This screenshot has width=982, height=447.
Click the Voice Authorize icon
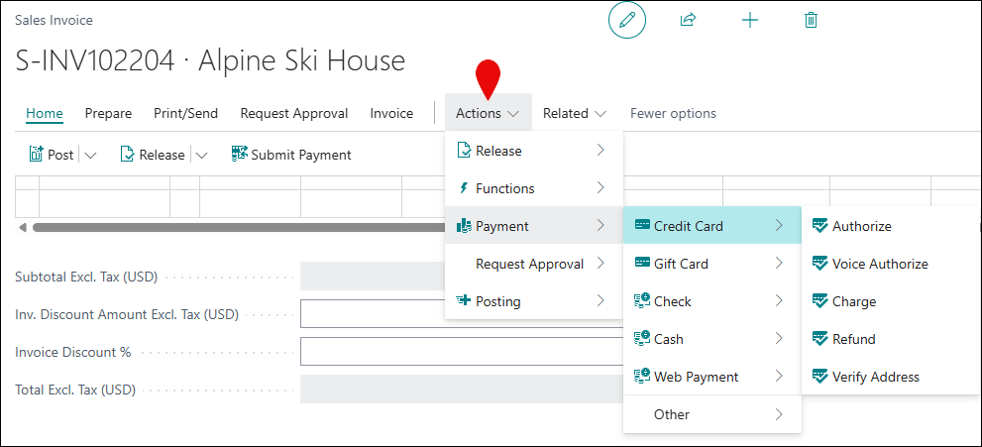(x=819, y=263)
